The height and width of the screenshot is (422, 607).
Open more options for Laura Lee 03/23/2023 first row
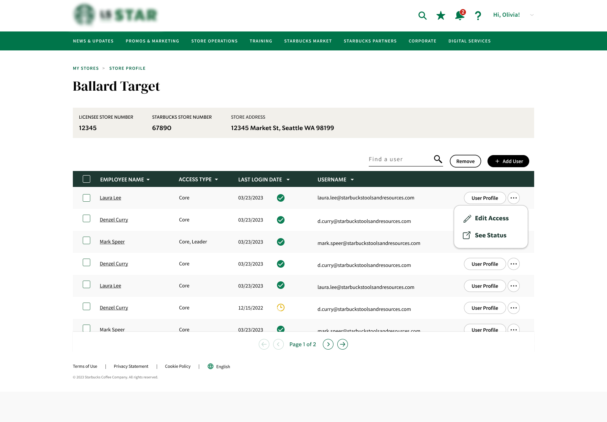coord(514,198)
